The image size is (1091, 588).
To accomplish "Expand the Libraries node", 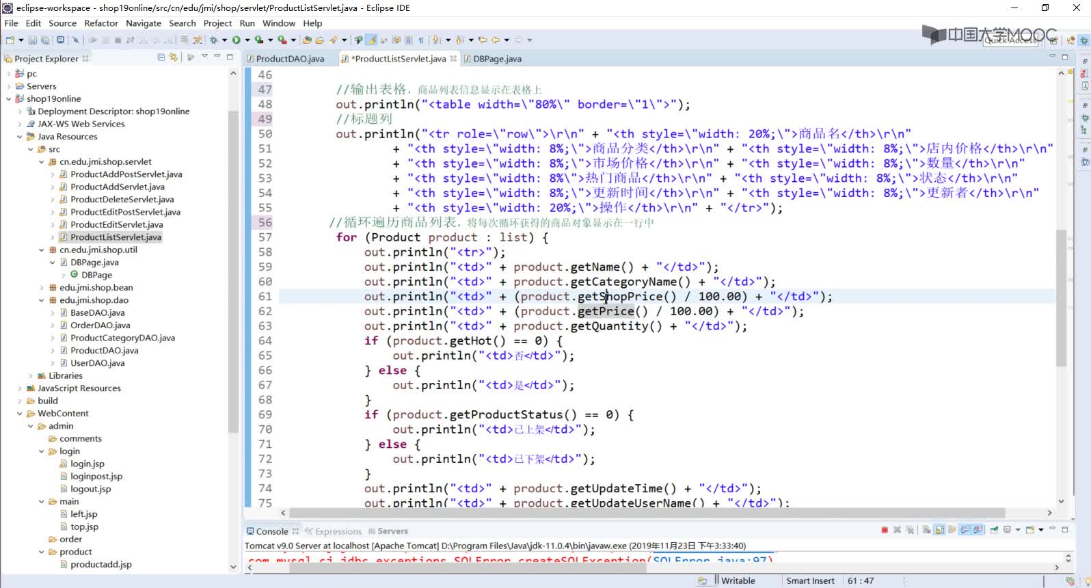I will click(x=30, y=375).
